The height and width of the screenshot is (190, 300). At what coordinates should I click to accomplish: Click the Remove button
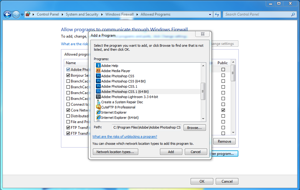(224, 141)
